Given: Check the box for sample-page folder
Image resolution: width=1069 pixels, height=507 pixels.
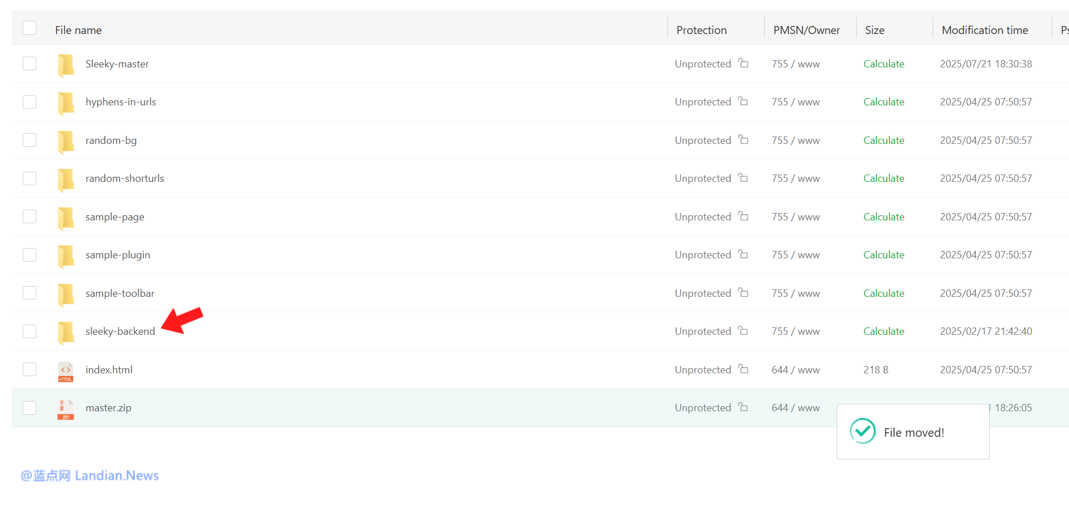Looking at the screenshot, I should [x=29, y=216].
